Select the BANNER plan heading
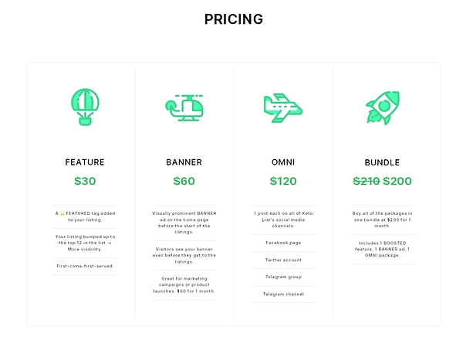Viewport: 463px width, 347px height. [184, 162]
